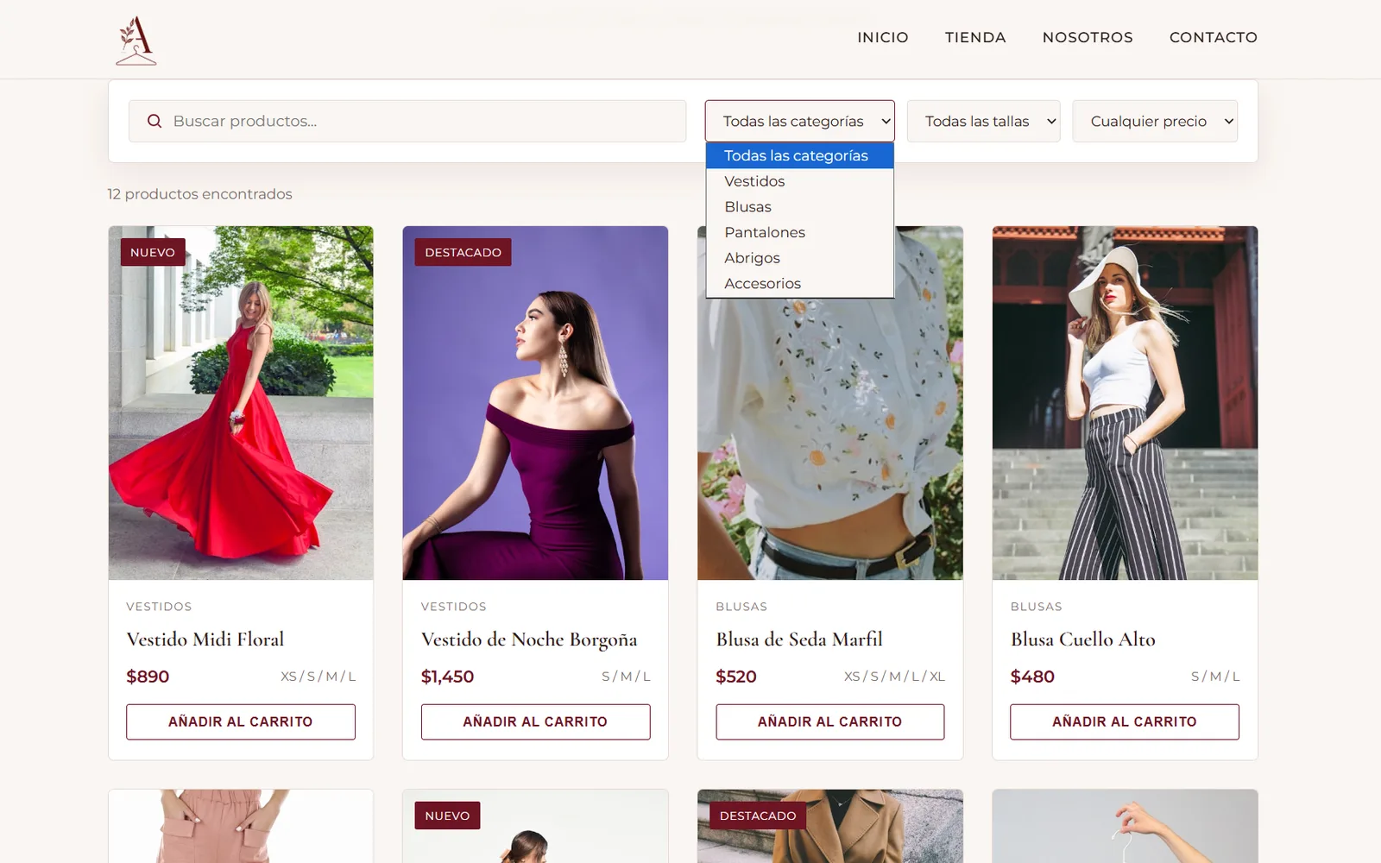Focus the Buscar productos search field
This screenshot has width=1381, height=863.
point(407,122)
